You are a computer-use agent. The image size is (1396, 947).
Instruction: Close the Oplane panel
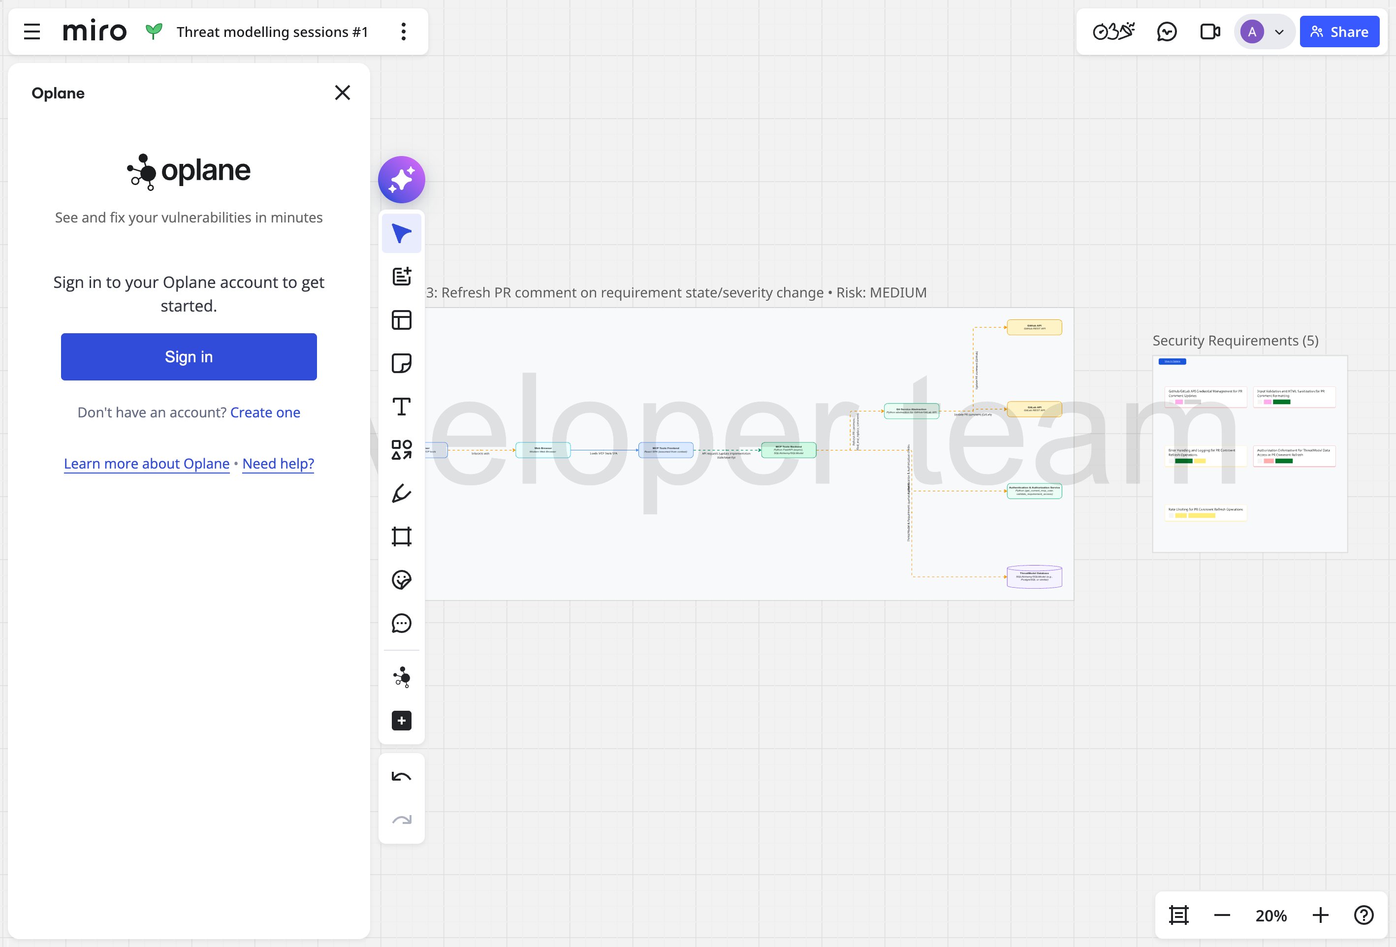point(343,93)
